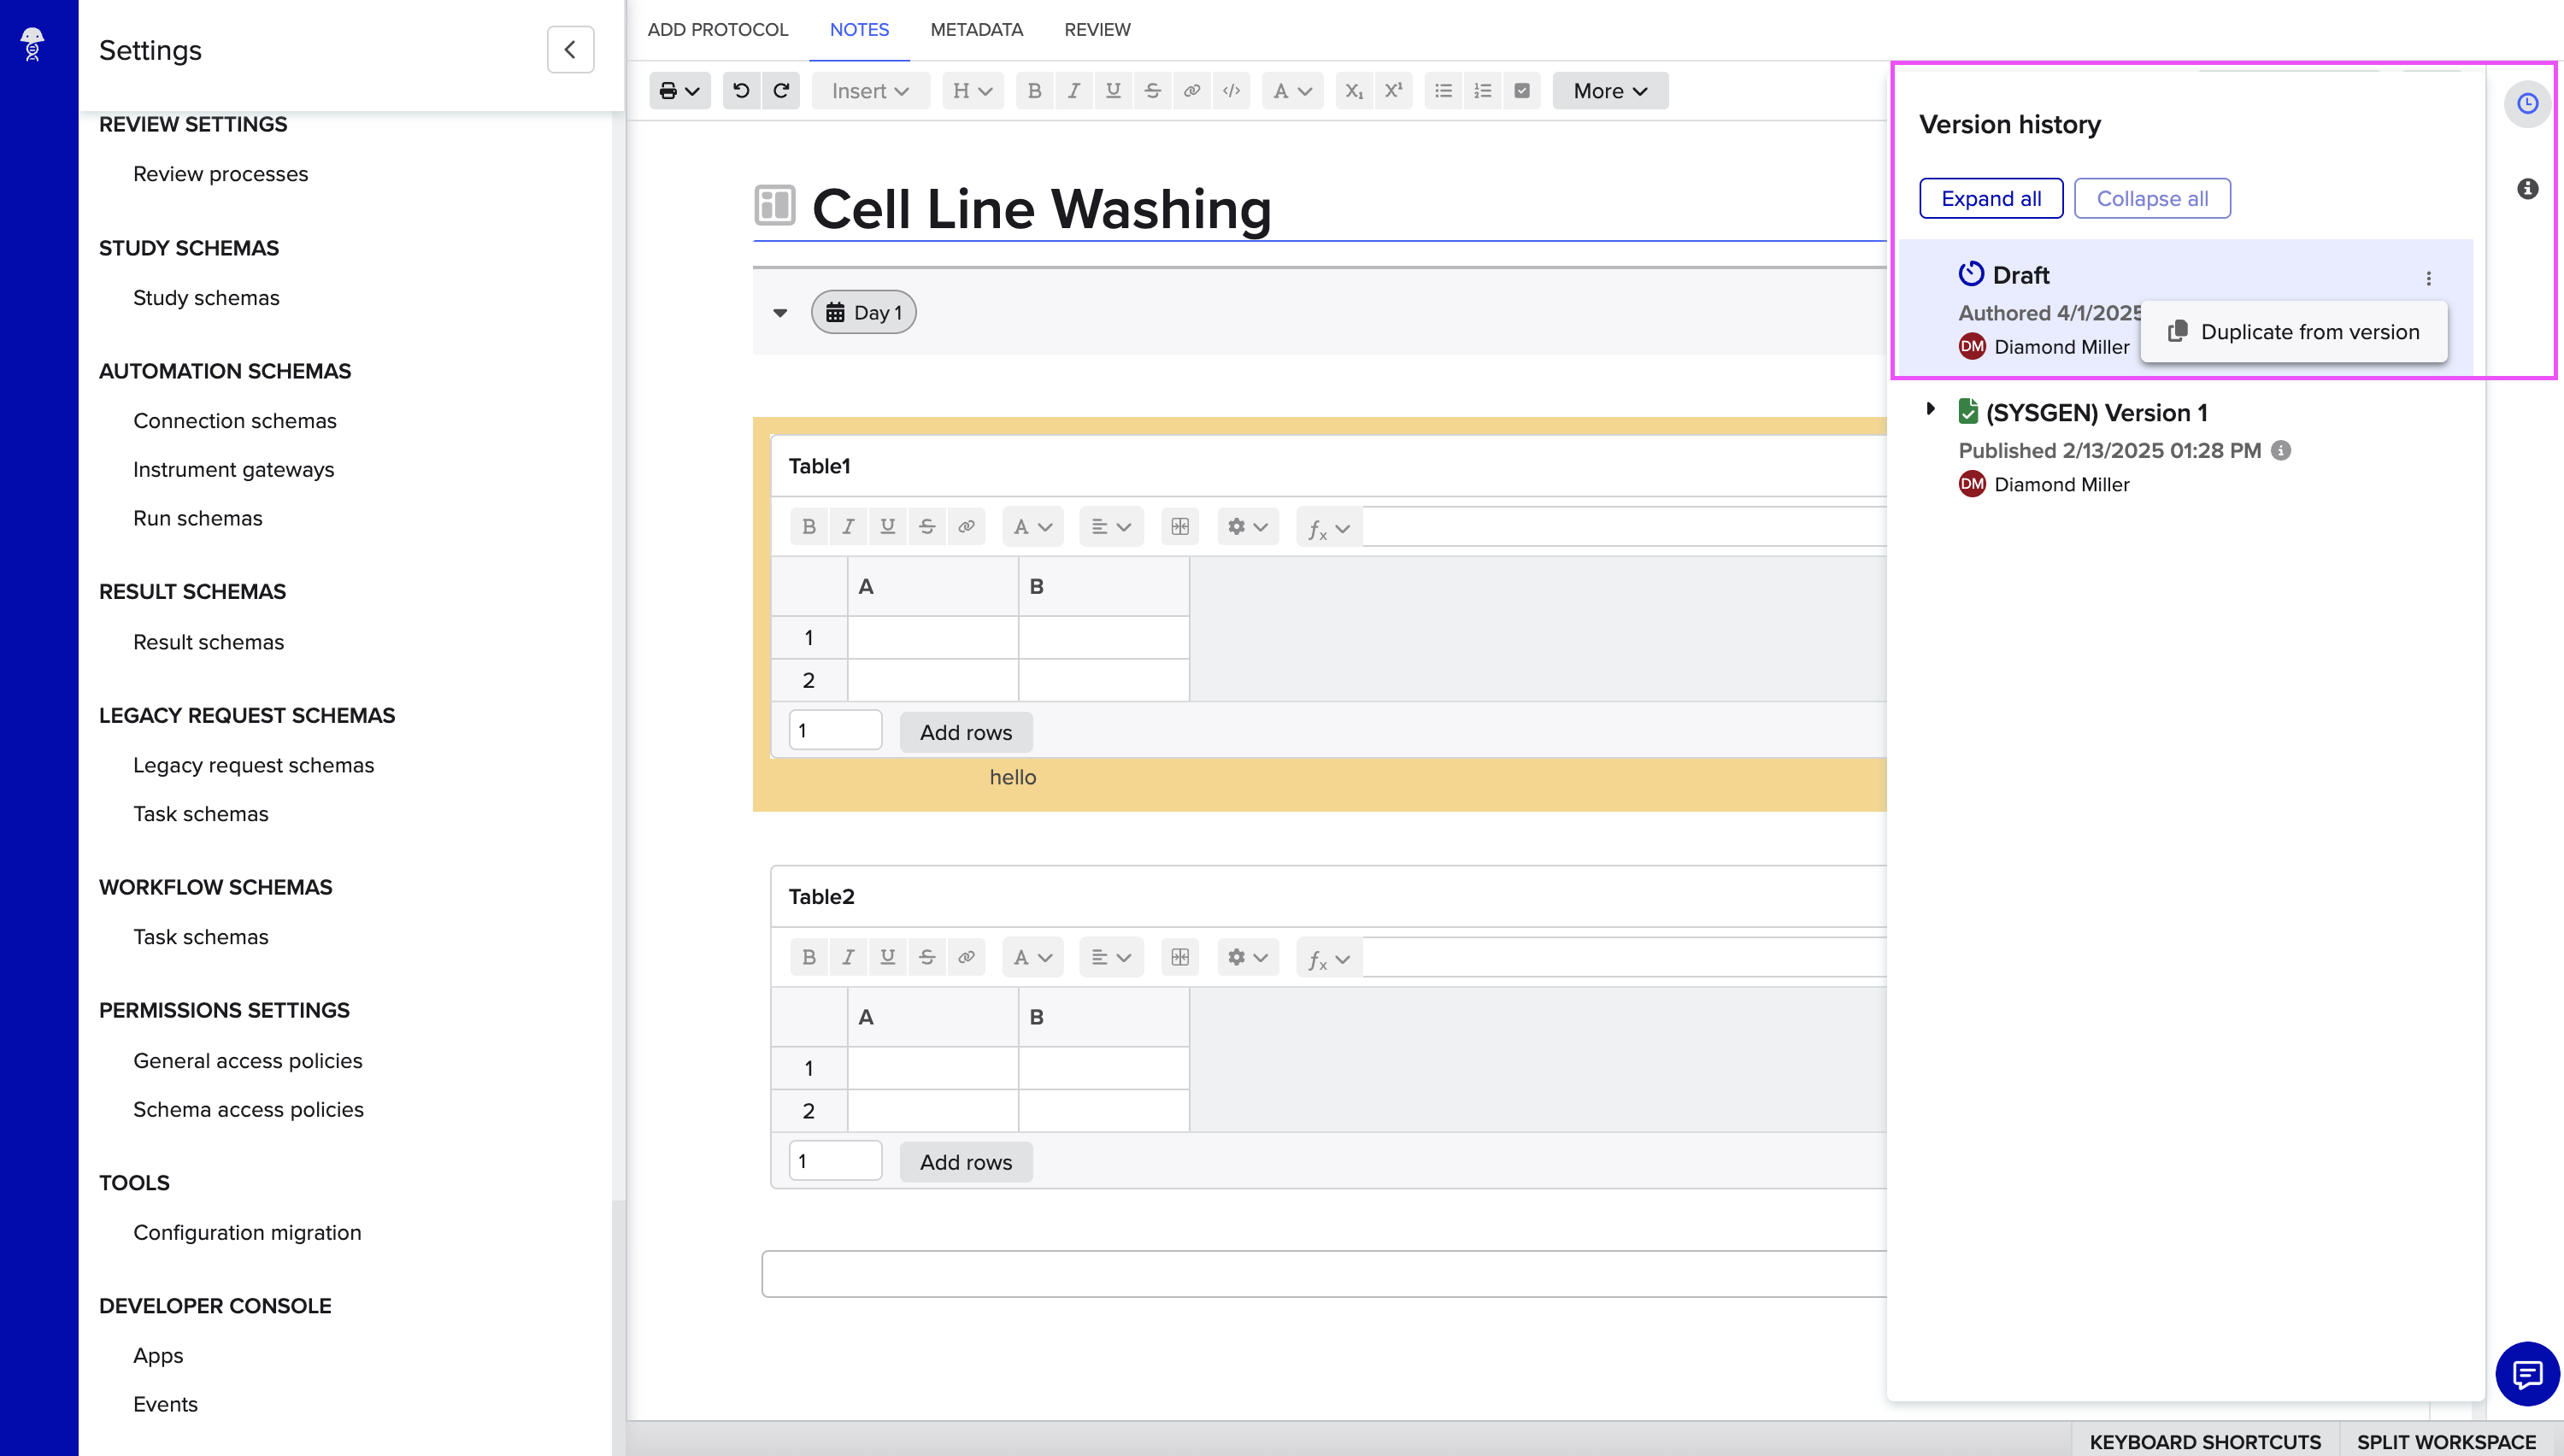2564x1456 pixels.
Task: Open the main toolbar text color dropdown
Action: pyautogui.click(x=1292, y=91)
